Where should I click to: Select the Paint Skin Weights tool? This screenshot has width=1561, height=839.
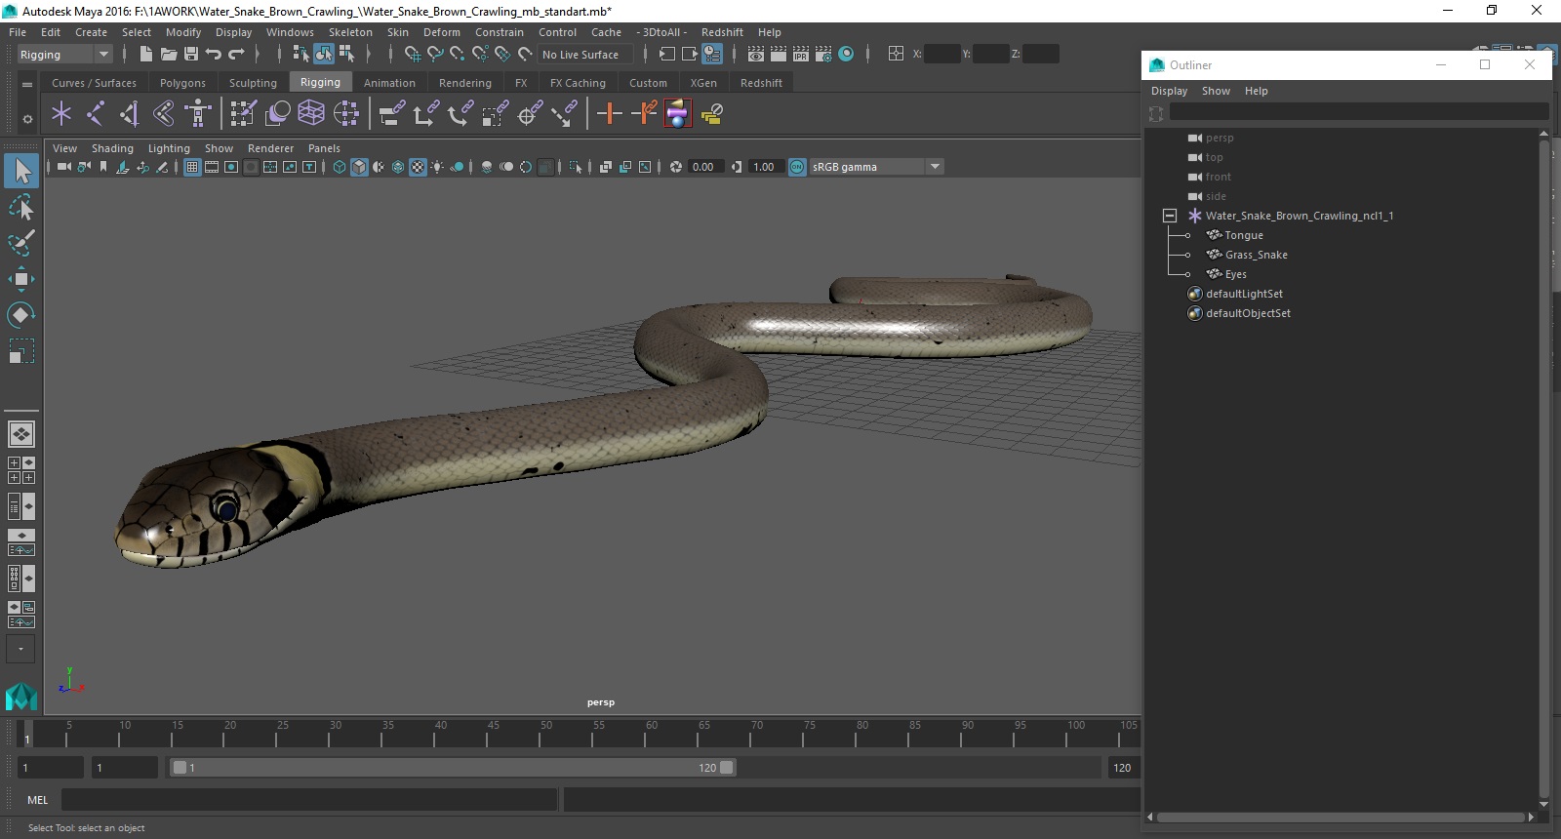click(243, 114)
